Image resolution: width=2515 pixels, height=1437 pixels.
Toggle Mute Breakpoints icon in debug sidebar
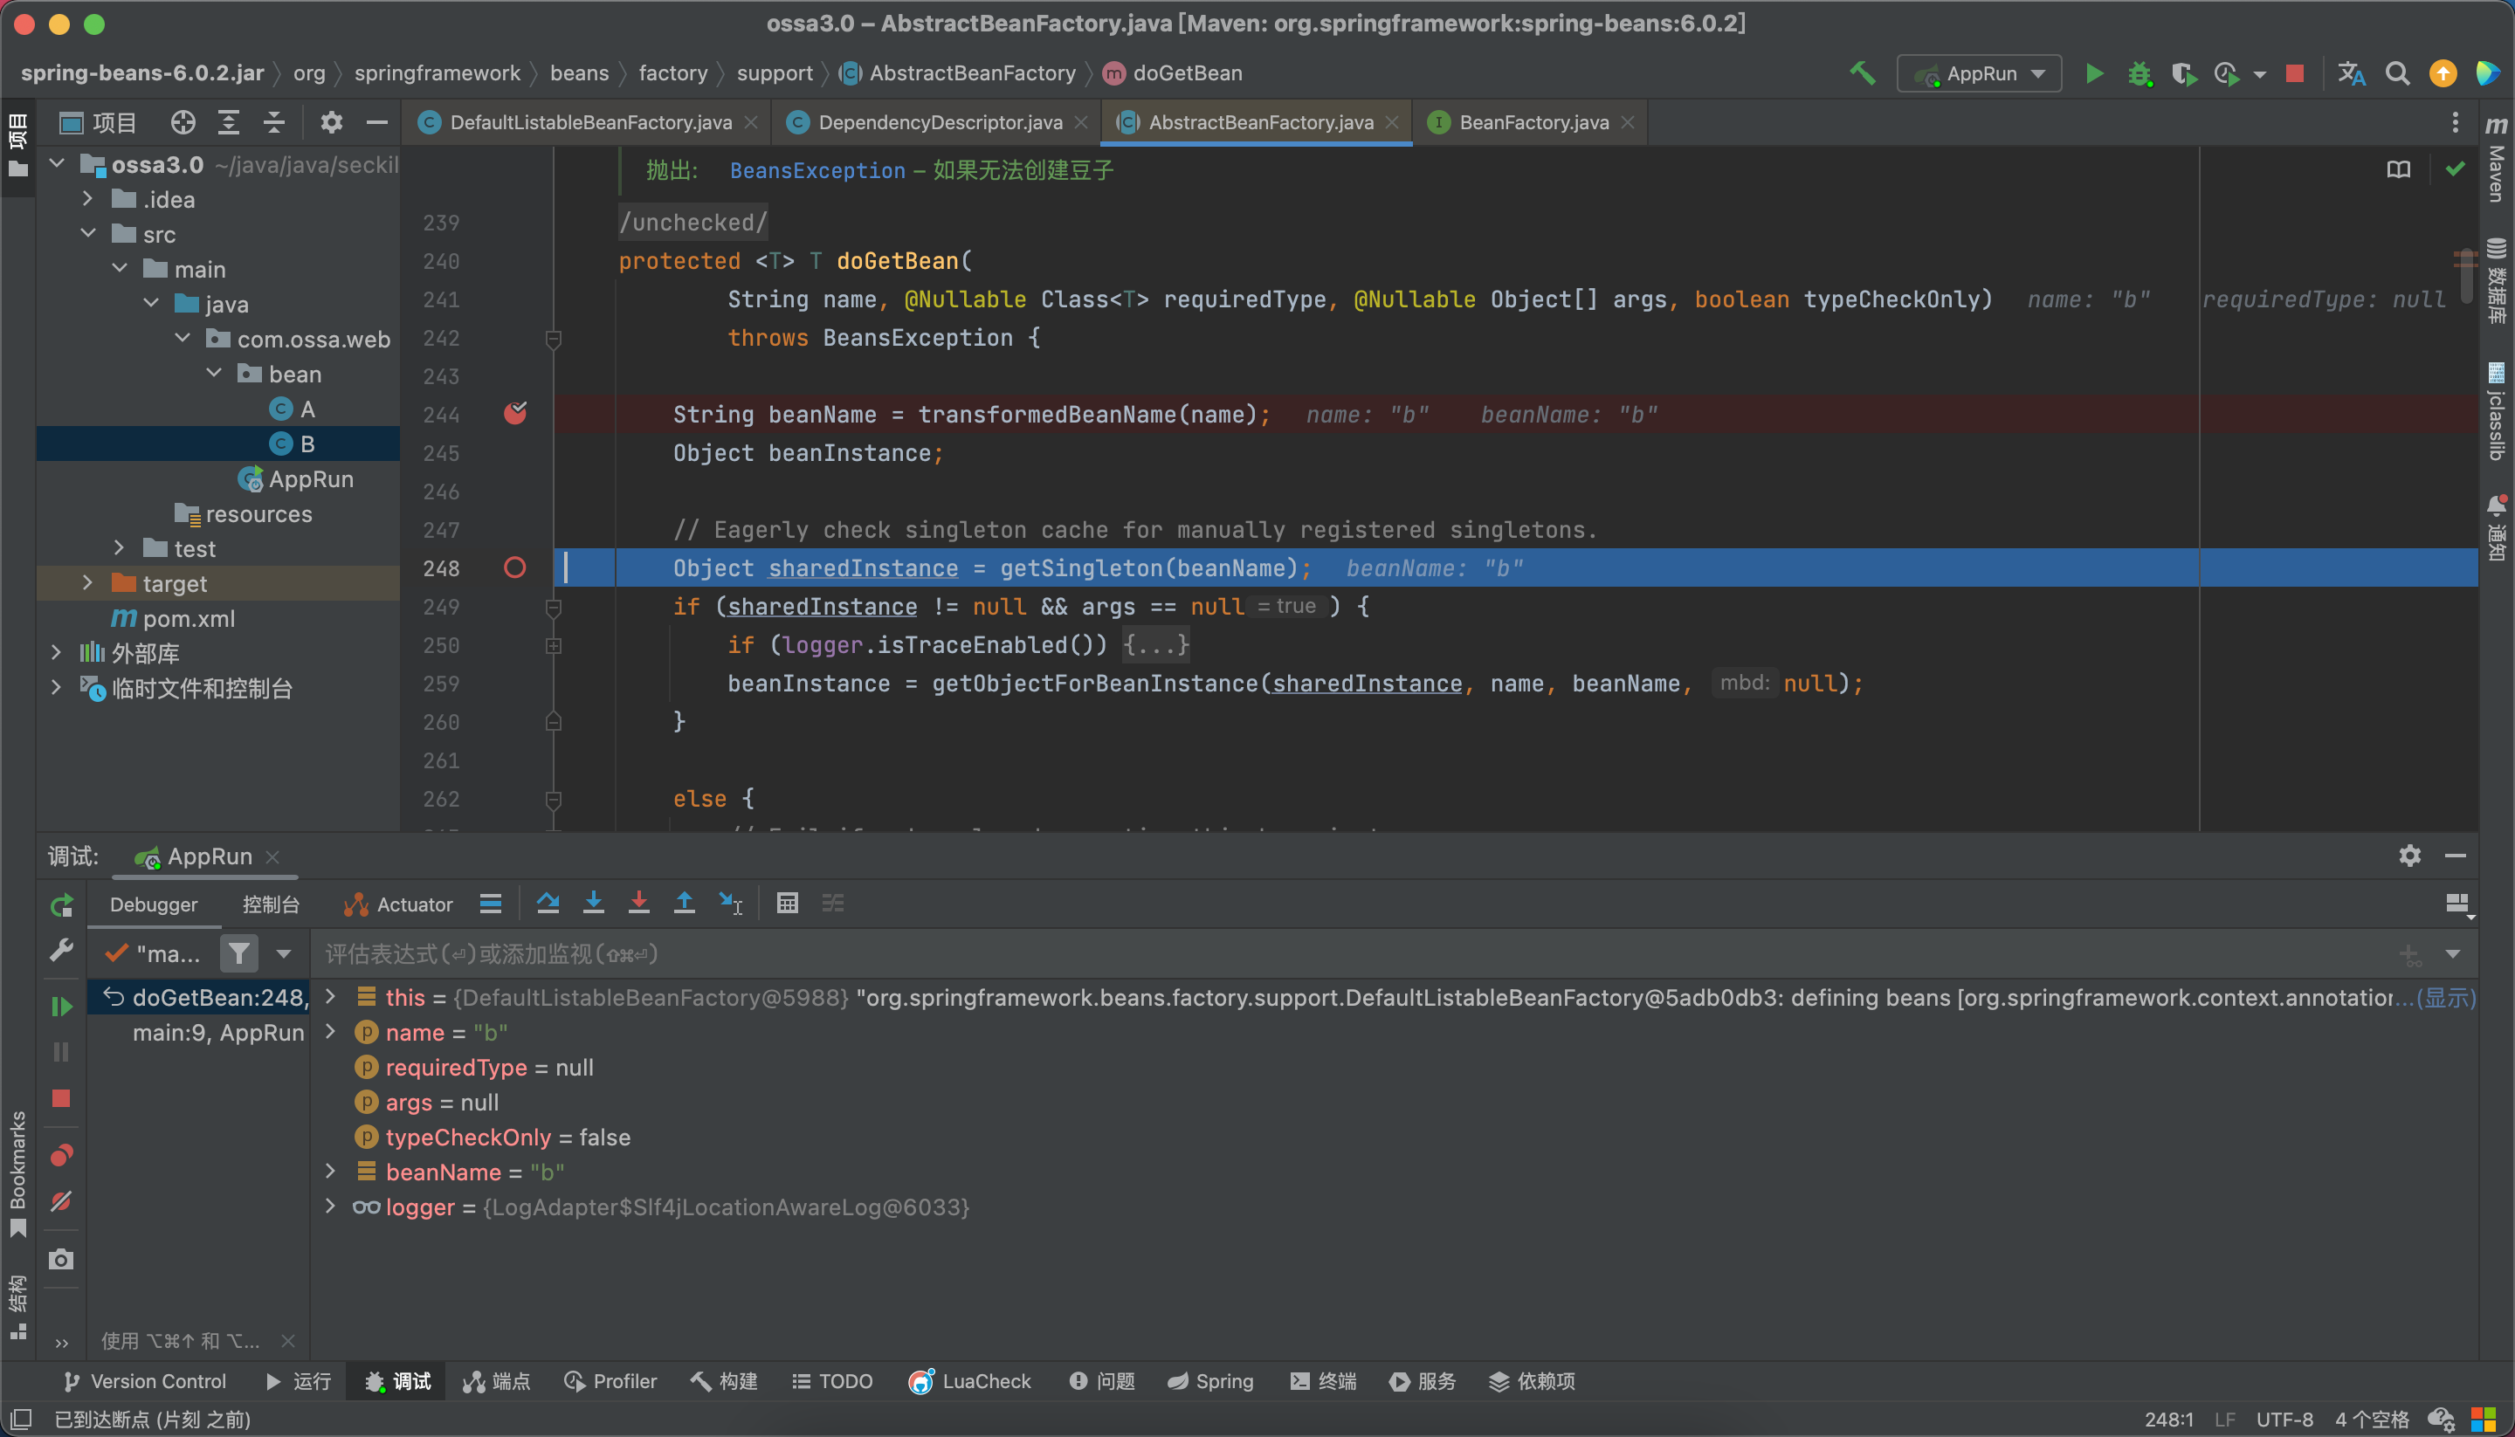pyautogui.click(x=61, y=1201)
